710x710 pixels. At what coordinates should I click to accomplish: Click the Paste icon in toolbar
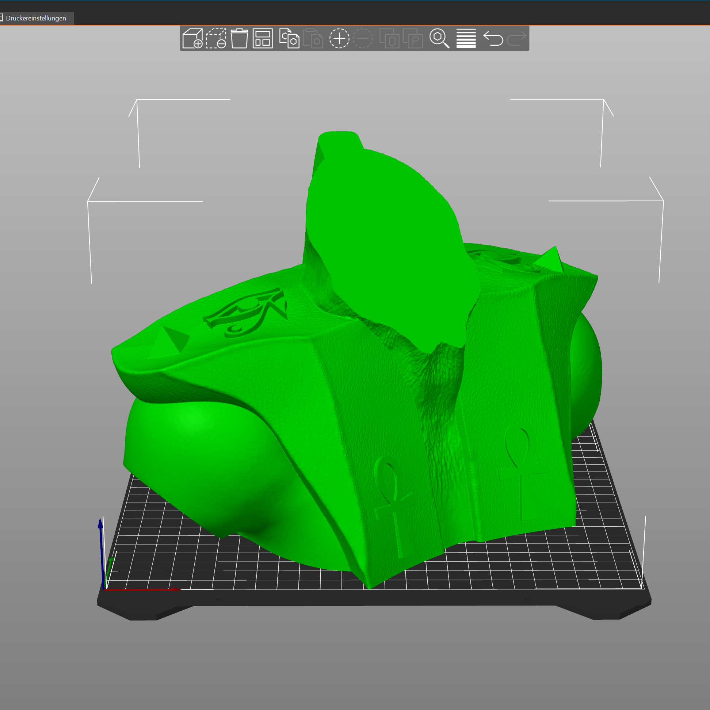pos(313,38)
